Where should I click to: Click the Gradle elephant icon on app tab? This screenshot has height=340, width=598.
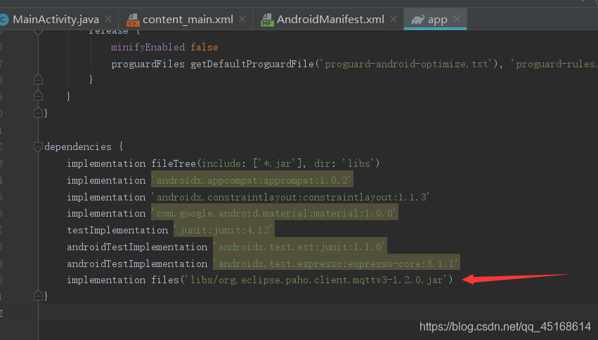click(417, 20)
